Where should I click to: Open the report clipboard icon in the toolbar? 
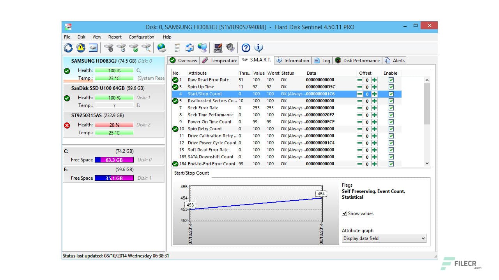pos(177,47)
